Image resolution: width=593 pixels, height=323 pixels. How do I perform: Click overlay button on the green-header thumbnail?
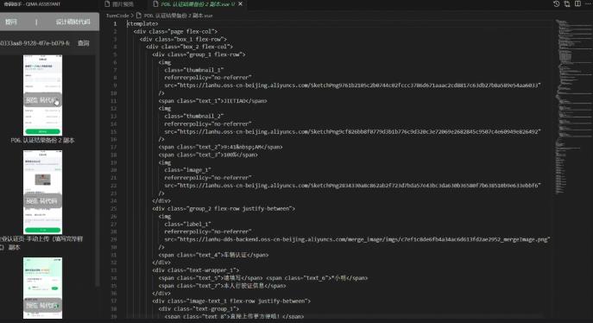(42, 305)
